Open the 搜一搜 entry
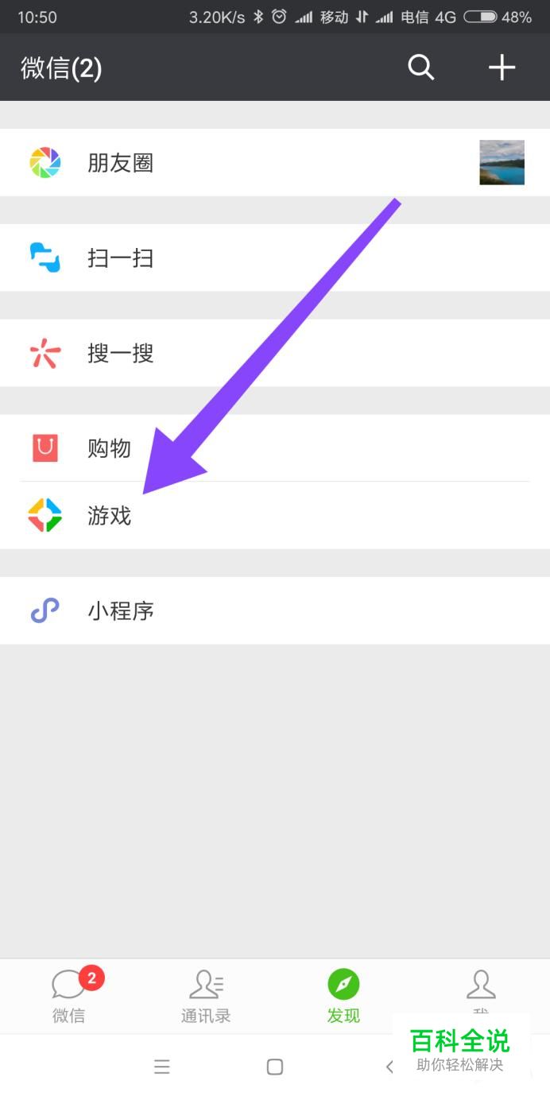550x1100 pixels. point(275,353)
